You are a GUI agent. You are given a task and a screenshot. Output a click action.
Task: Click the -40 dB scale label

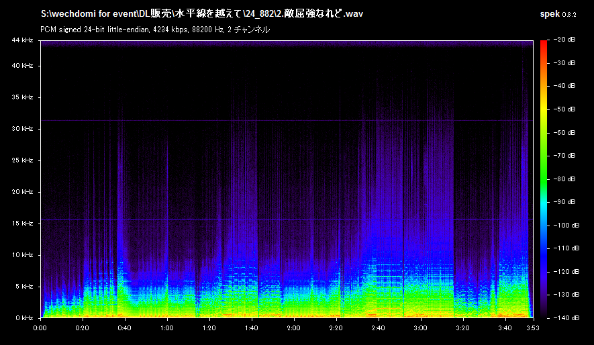pyautogui.click(x=564, y=86)
